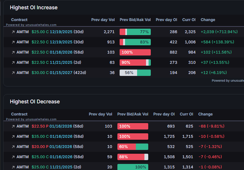Select change value +12 (+6.19%)
The image size is (244, 170).
pos(214,73)
